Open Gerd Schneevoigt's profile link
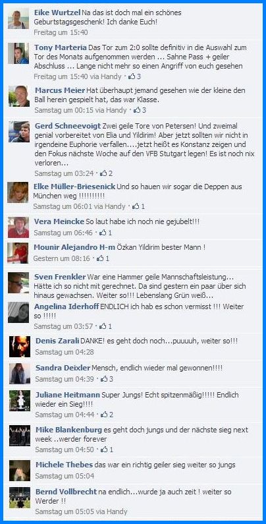Viewport: 266px width, 524px height. tap(68, 126)
